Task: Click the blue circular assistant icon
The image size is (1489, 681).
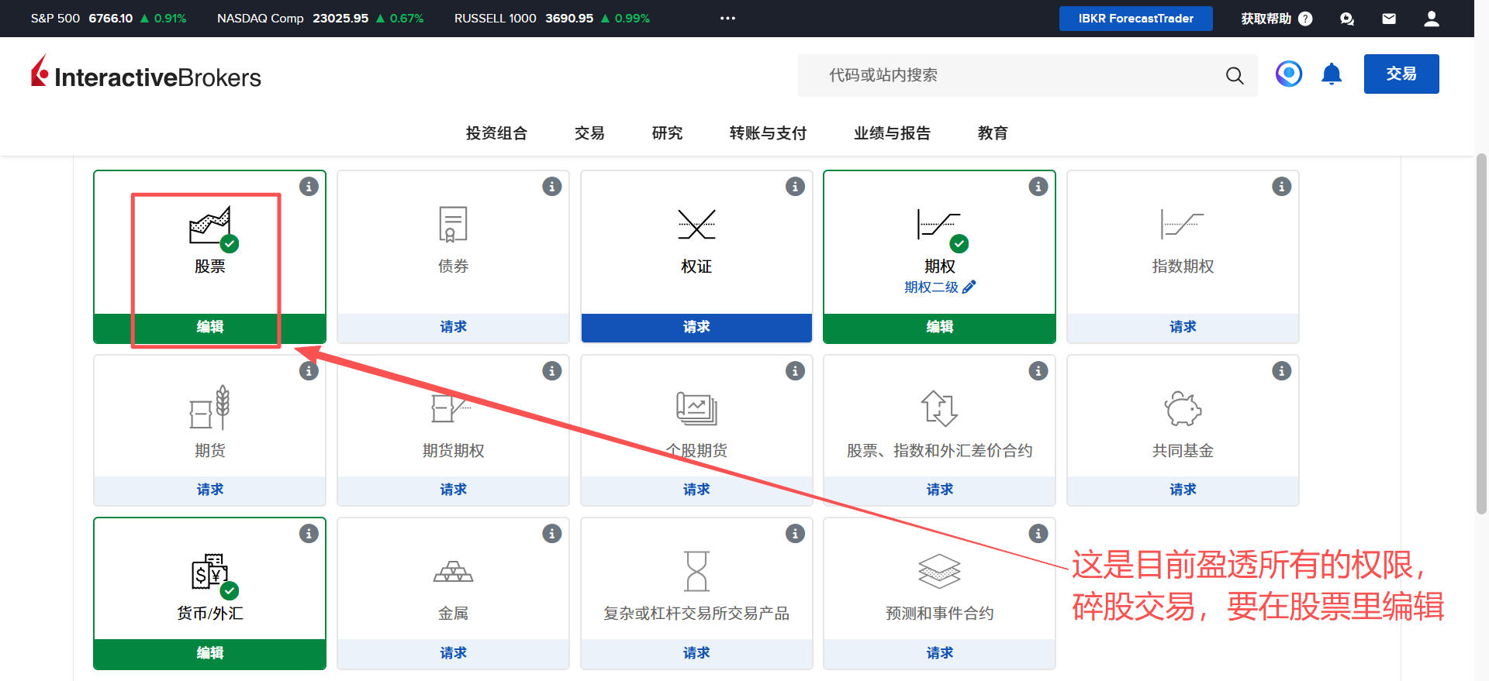Action: click(1289, 74)
